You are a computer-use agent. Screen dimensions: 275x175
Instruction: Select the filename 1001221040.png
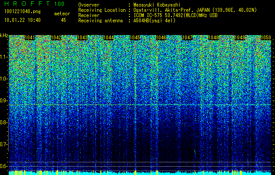(x=23, y=12)
